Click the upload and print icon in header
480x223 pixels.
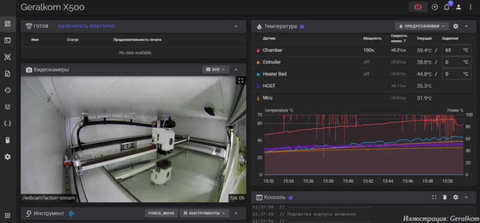(x=434, y=7)
